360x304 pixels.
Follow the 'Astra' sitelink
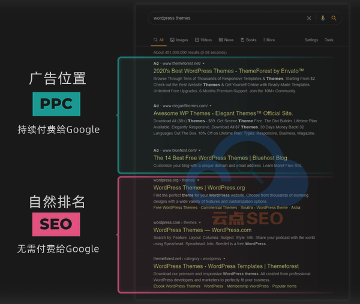click(295, 207)
